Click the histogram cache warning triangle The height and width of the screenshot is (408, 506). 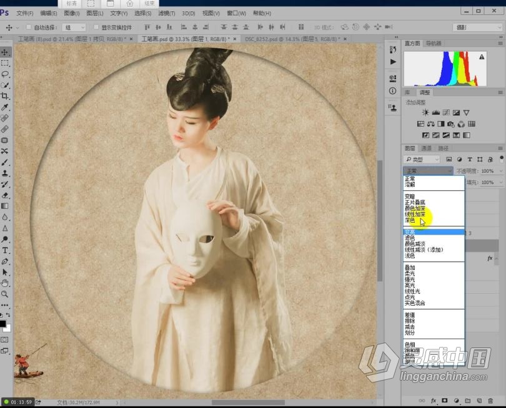click(x=482, y=57)
